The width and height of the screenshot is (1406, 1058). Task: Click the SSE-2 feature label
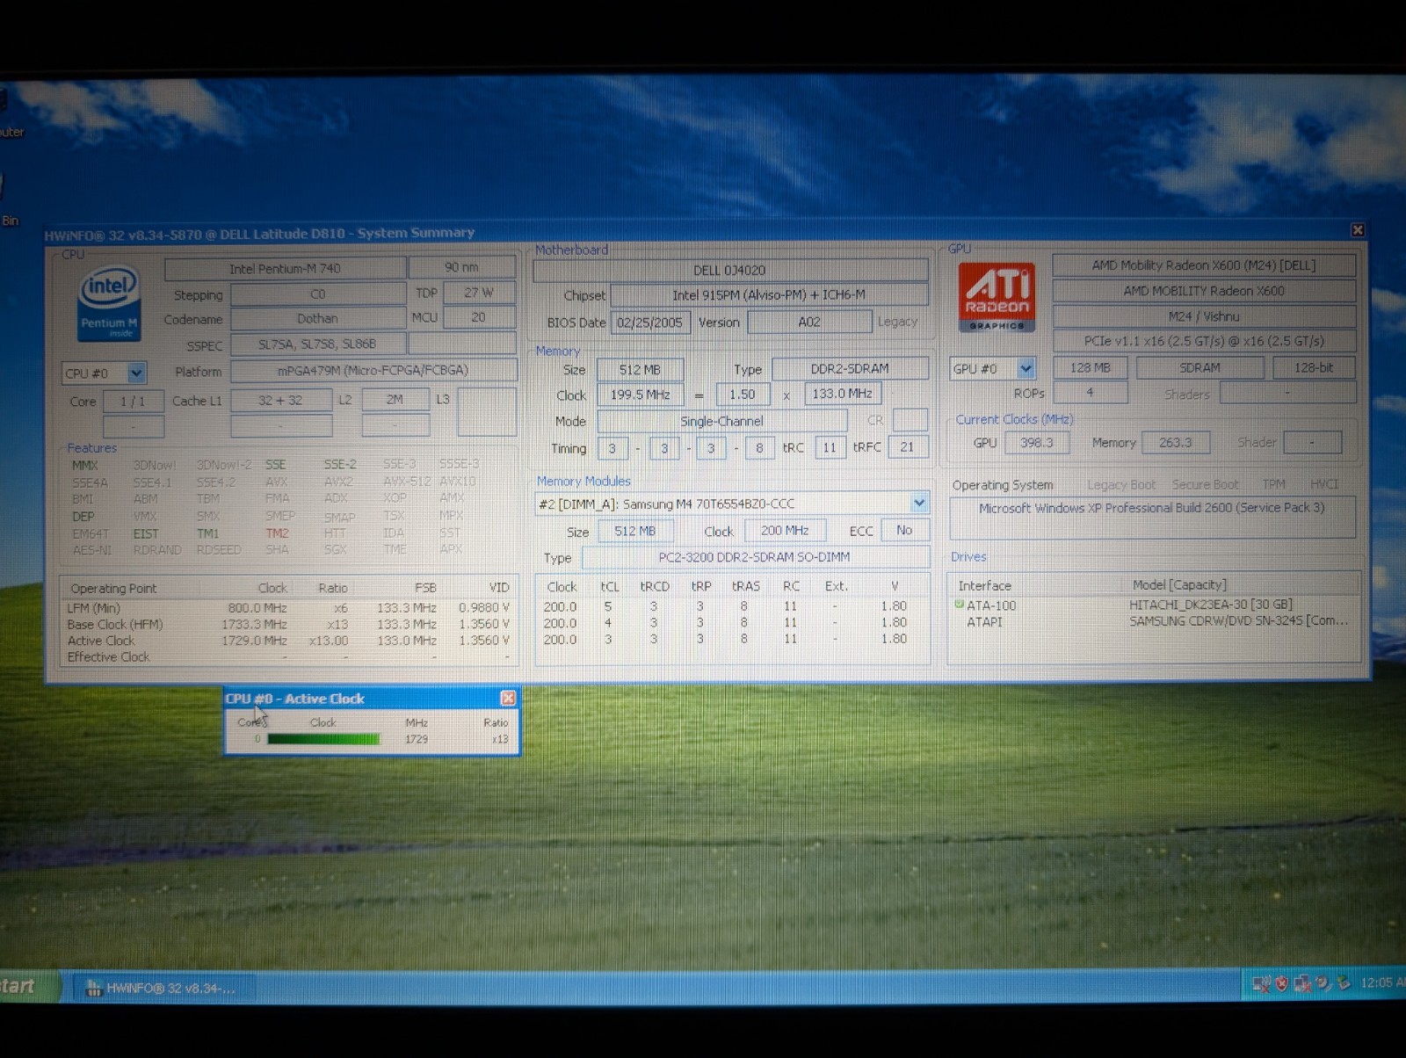pos(340,464)
